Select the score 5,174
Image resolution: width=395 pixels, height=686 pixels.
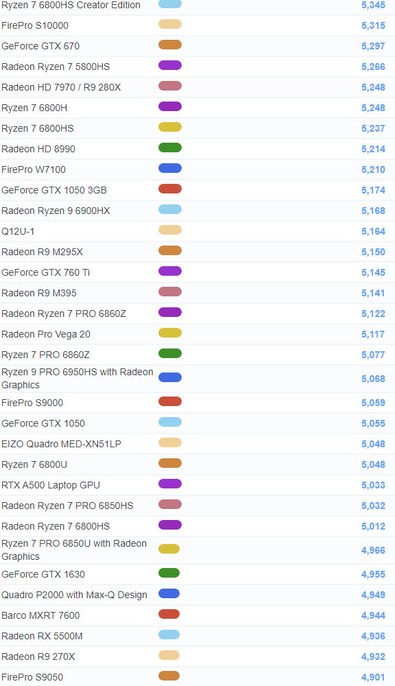point(373,190)
